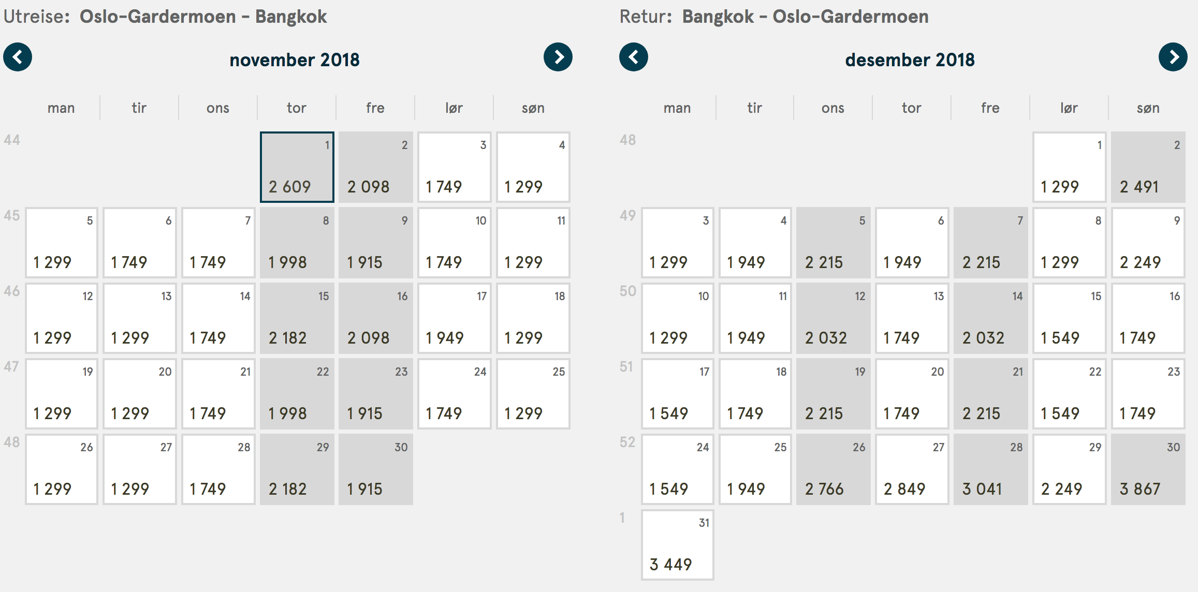Image resolution: width=1198 pixels, height=592 pixels.
Task: Pick November 9 fare 1 915
Action: coord(376,243)
